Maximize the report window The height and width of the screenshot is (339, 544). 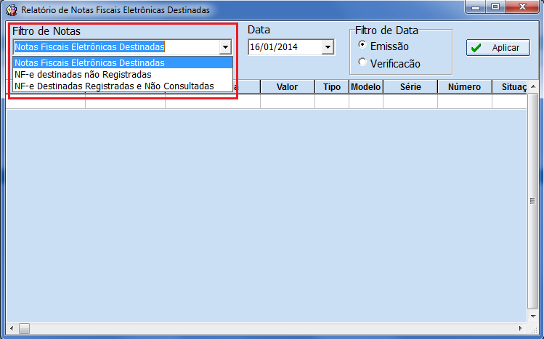coord(496,8)
